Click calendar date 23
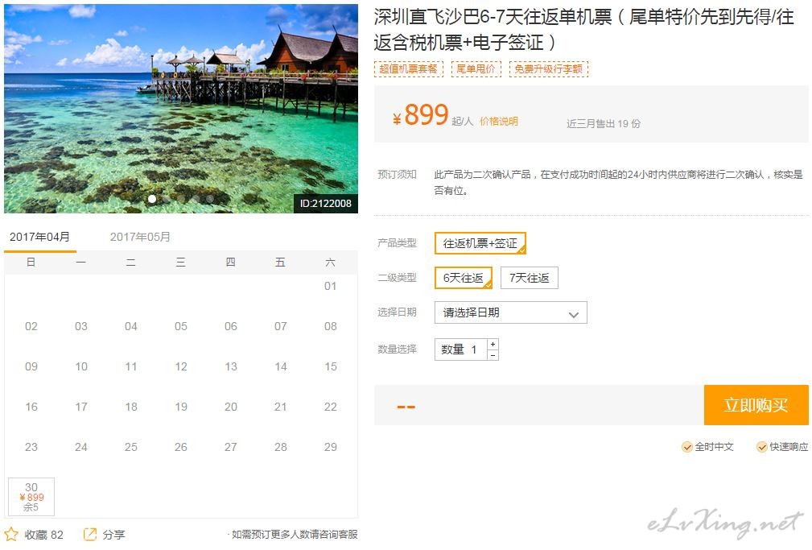This screenshot has width=812, height=550. pos(31,447)
